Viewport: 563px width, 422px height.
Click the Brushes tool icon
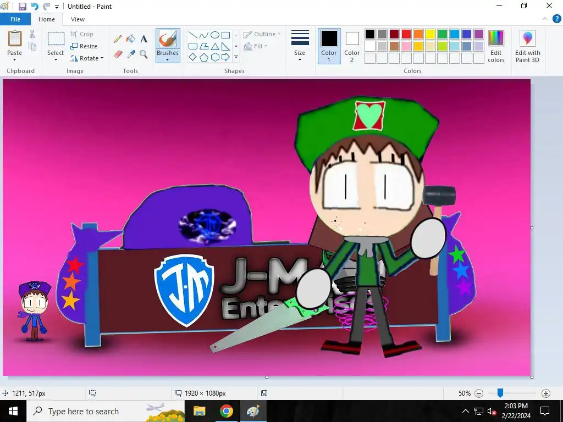click(168, 39)
